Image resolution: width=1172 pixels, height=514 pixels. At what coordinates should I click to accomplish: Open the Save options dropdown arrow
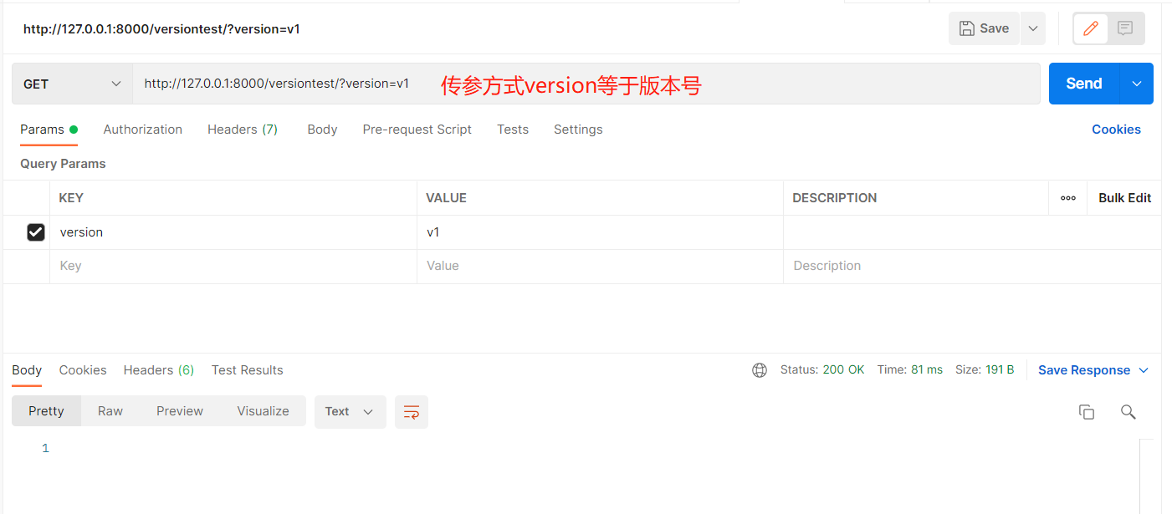tap(1033, 28)
